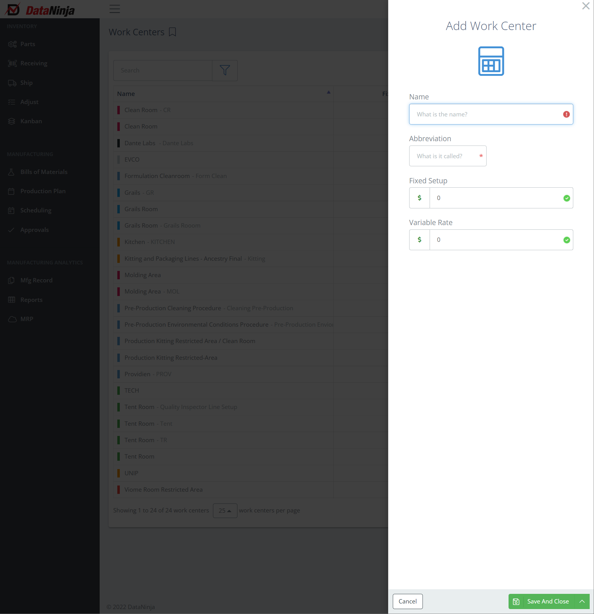The image size is (594, 614).
Task: Click the DataNinja logo
Action: click(x=40, y=10)
